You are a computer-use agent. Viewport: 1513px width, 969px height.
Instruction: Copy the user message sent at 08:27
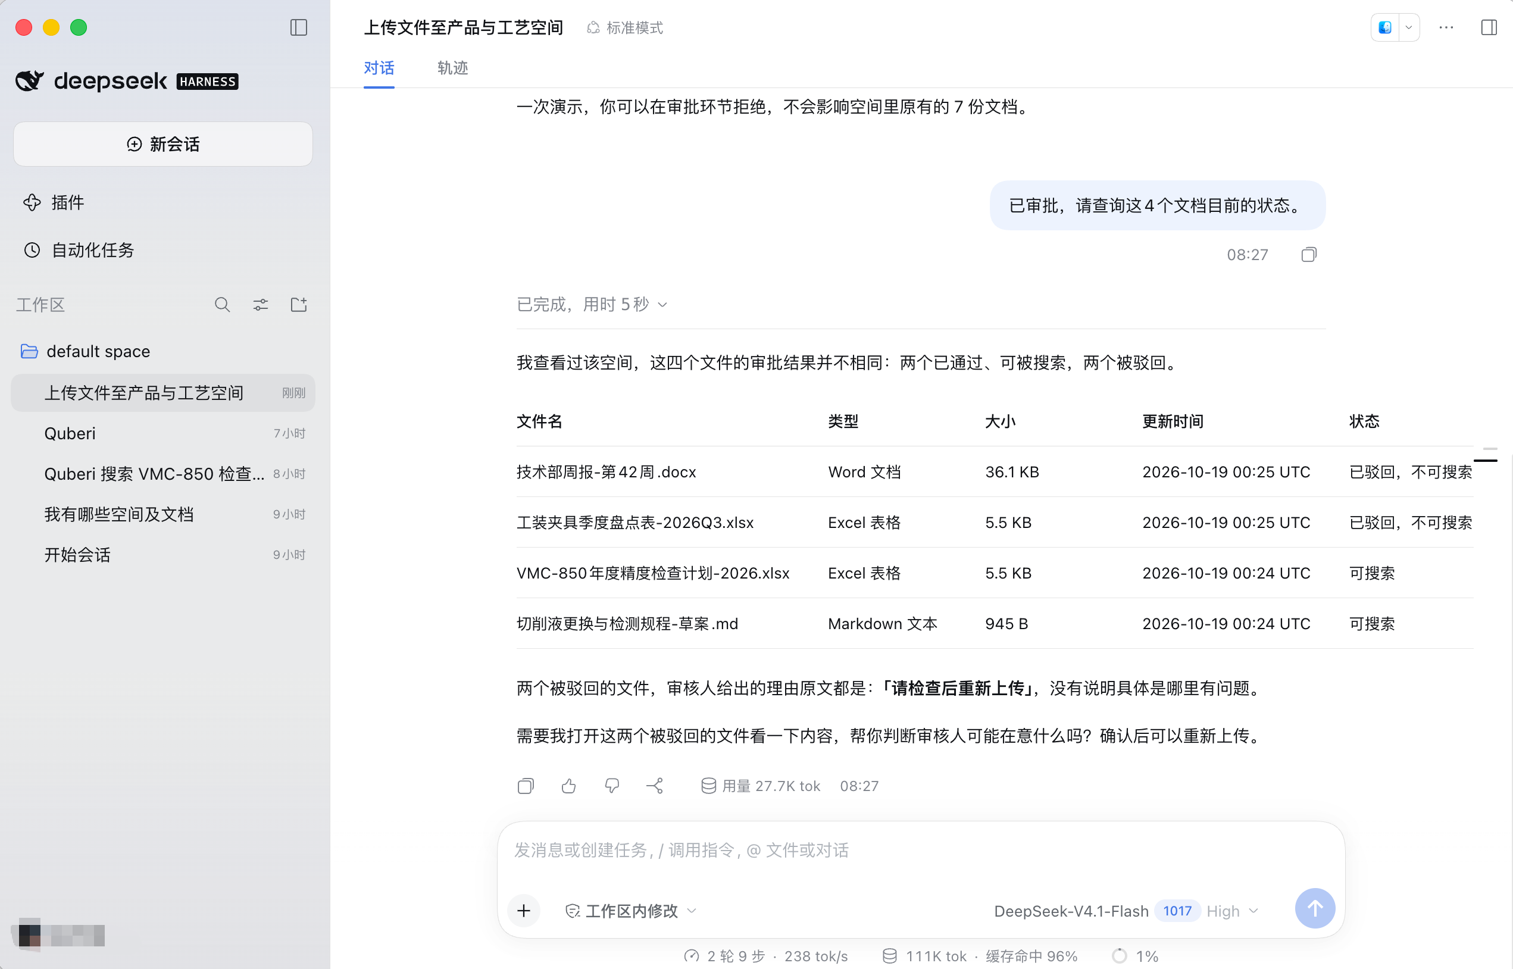pyautogui.click(x=1308, y=255)
